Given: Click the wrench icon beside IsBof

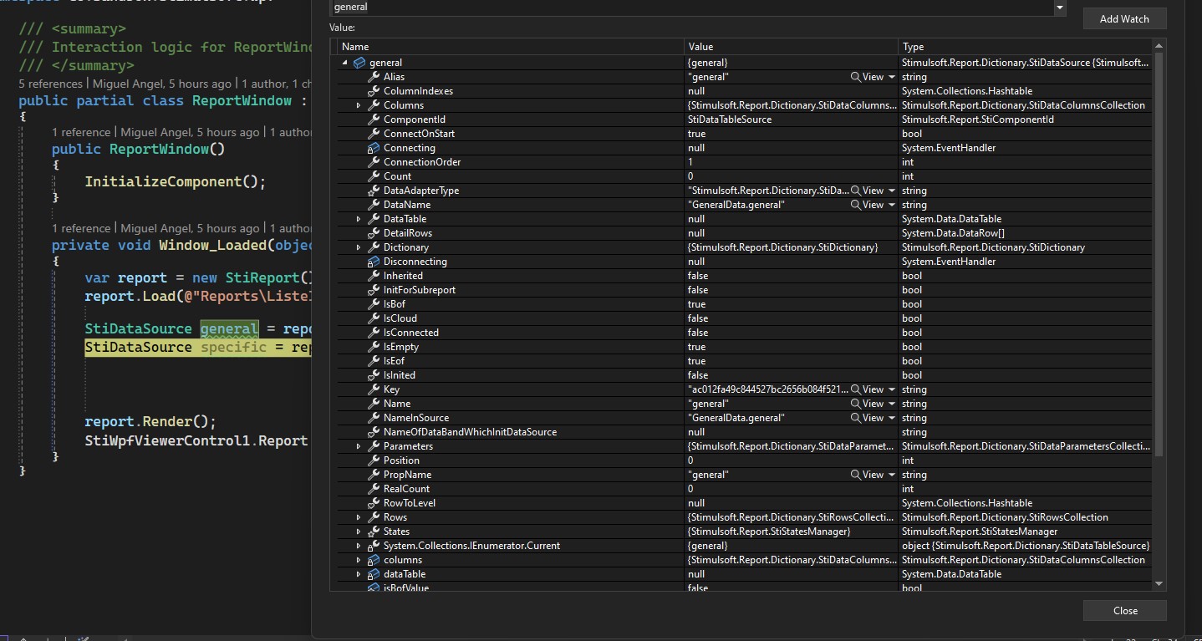Looking at the screenshot, I should tap(374, 304).
